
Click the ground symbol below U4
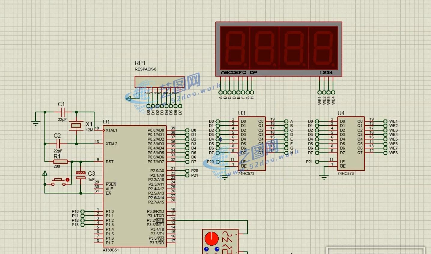[324, 177]
